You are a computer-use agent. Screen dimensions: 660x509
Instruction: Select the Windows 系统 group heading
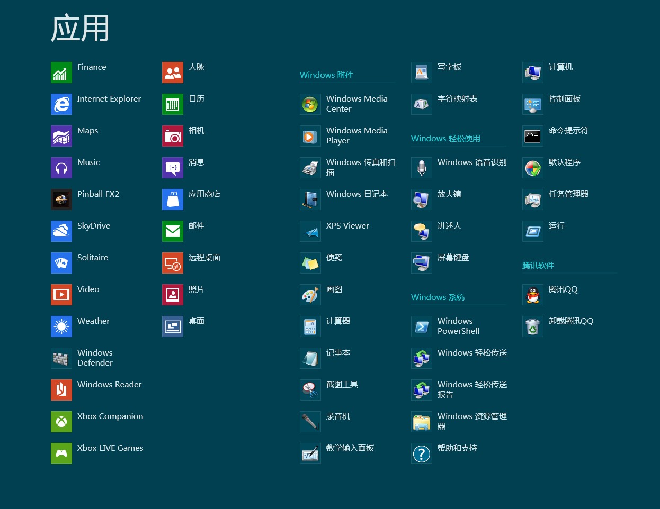pyautogui.click(x=438, y=297)
